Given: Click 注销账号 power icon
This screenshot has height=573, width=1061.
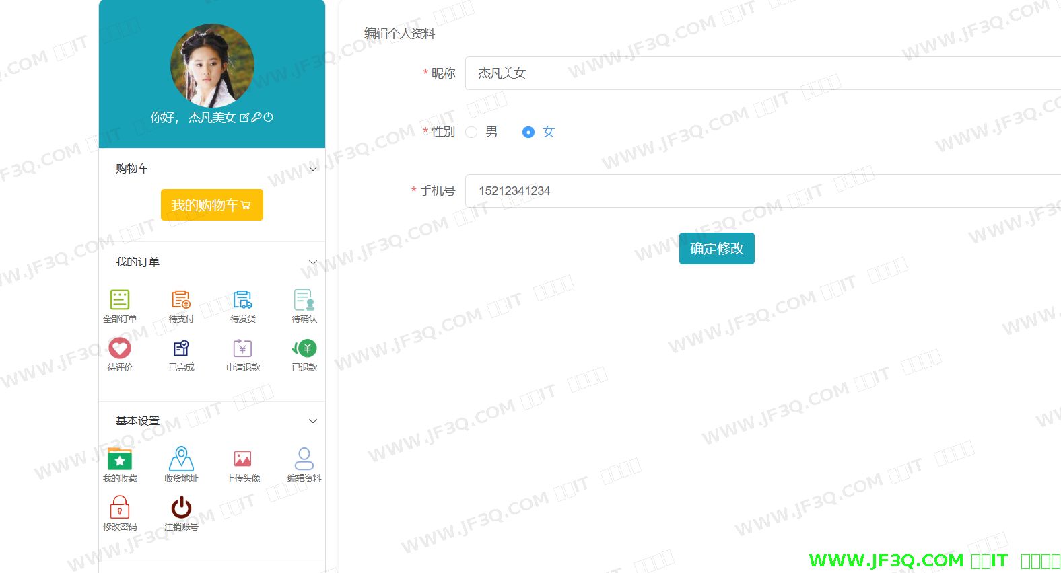Looking at the screenshot, I should (x=181, y=508).
